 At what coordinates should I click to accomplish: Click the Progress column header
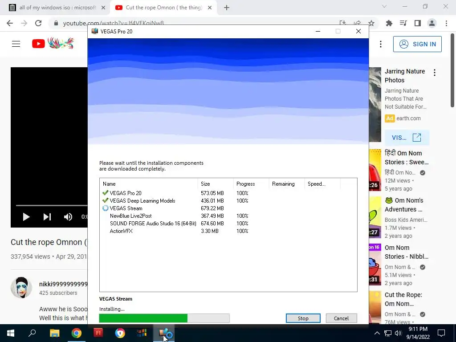[x=251, y=184]
